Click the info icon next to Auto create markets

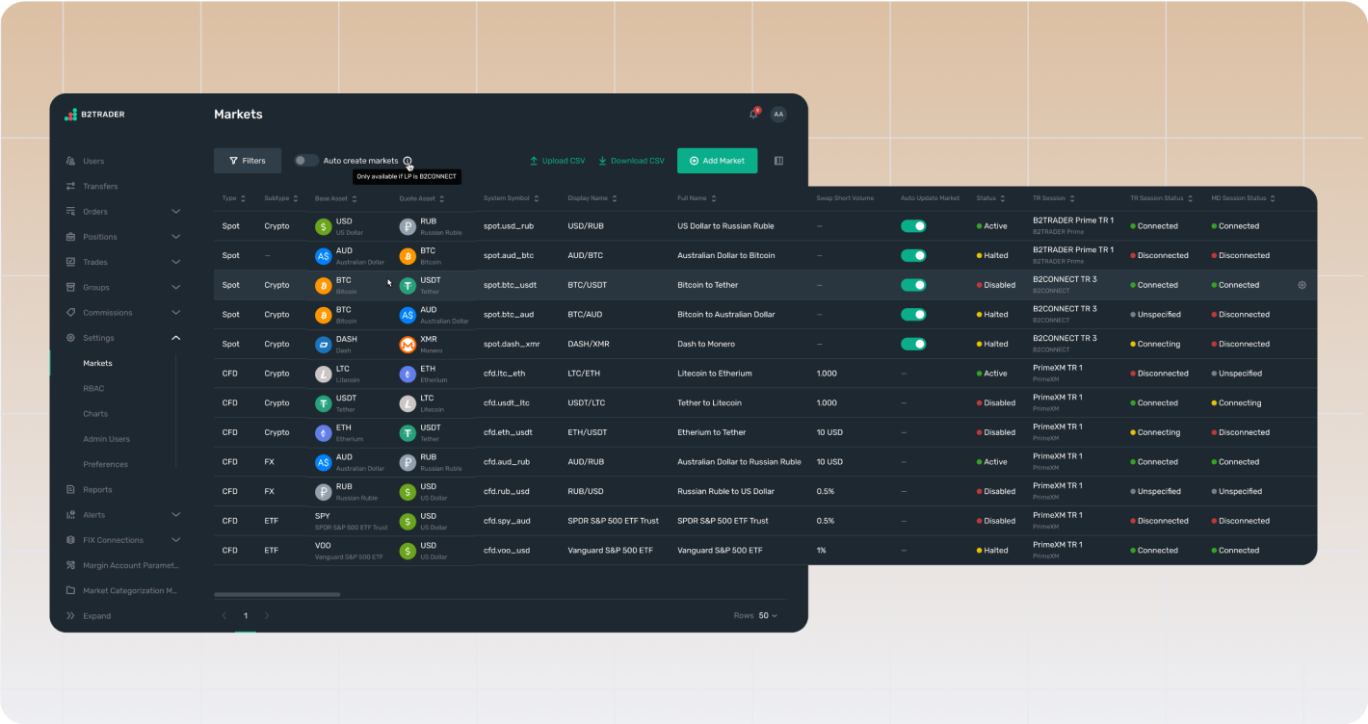[408, 161]
